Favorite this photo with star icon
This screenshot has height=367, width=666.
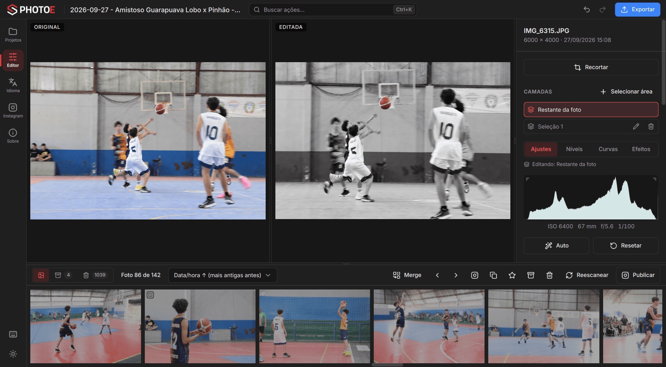[512, 275]
